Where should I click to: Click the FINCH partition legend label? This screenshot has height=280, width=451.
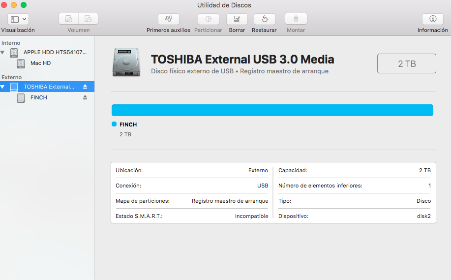128,124
